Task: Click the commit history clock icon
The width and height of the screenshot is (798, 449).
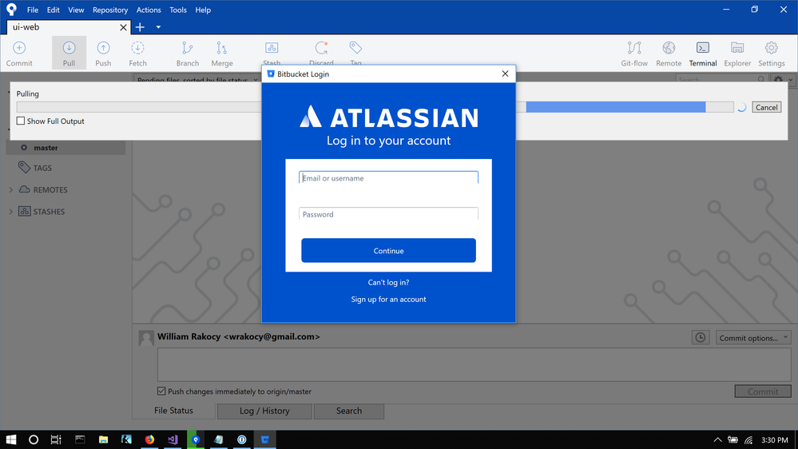Action: click(701, 337)
